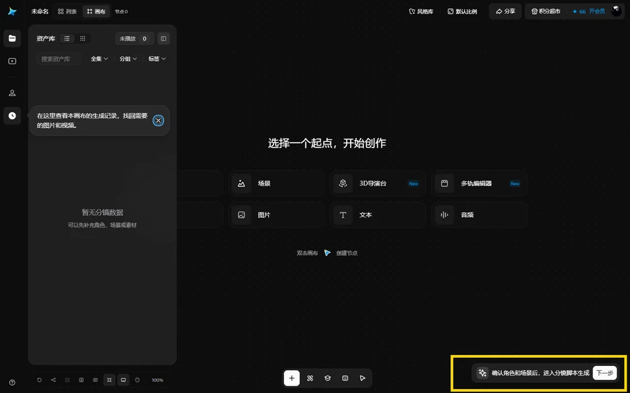Switch asset library to grid view
Image resolution: width=630 pixels, height=393 pixels.
point(83,39)
